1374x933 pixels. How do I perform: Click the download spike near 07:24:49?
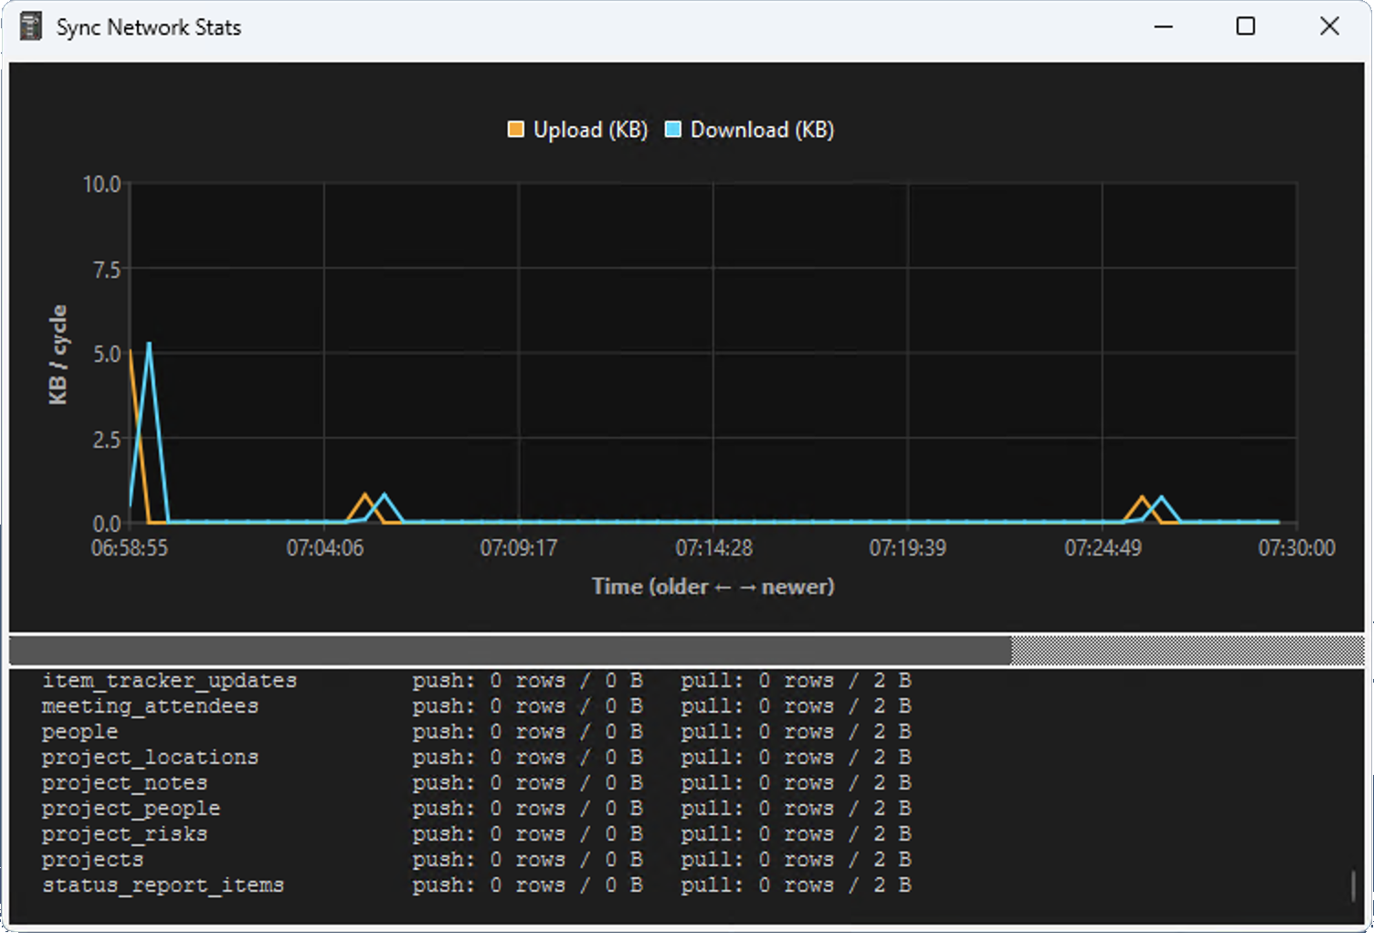(x=1161, y=498)
